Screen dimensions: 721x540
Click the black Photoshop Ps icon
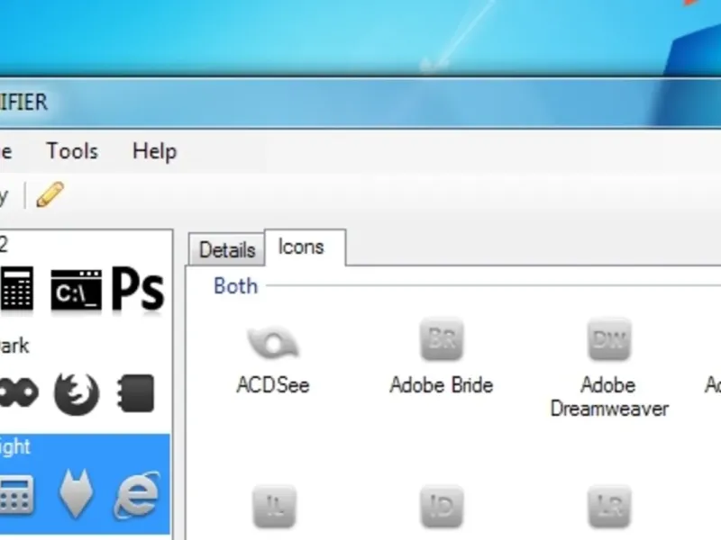(x=138, y=289)
